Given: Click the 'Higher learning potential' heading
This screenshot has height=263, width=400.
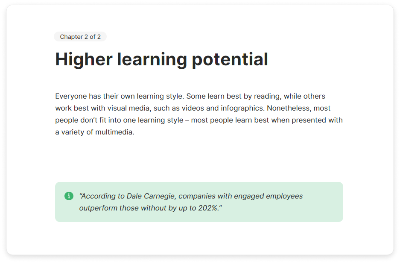Looking at the screenshot, I should [x=161, y=59].
